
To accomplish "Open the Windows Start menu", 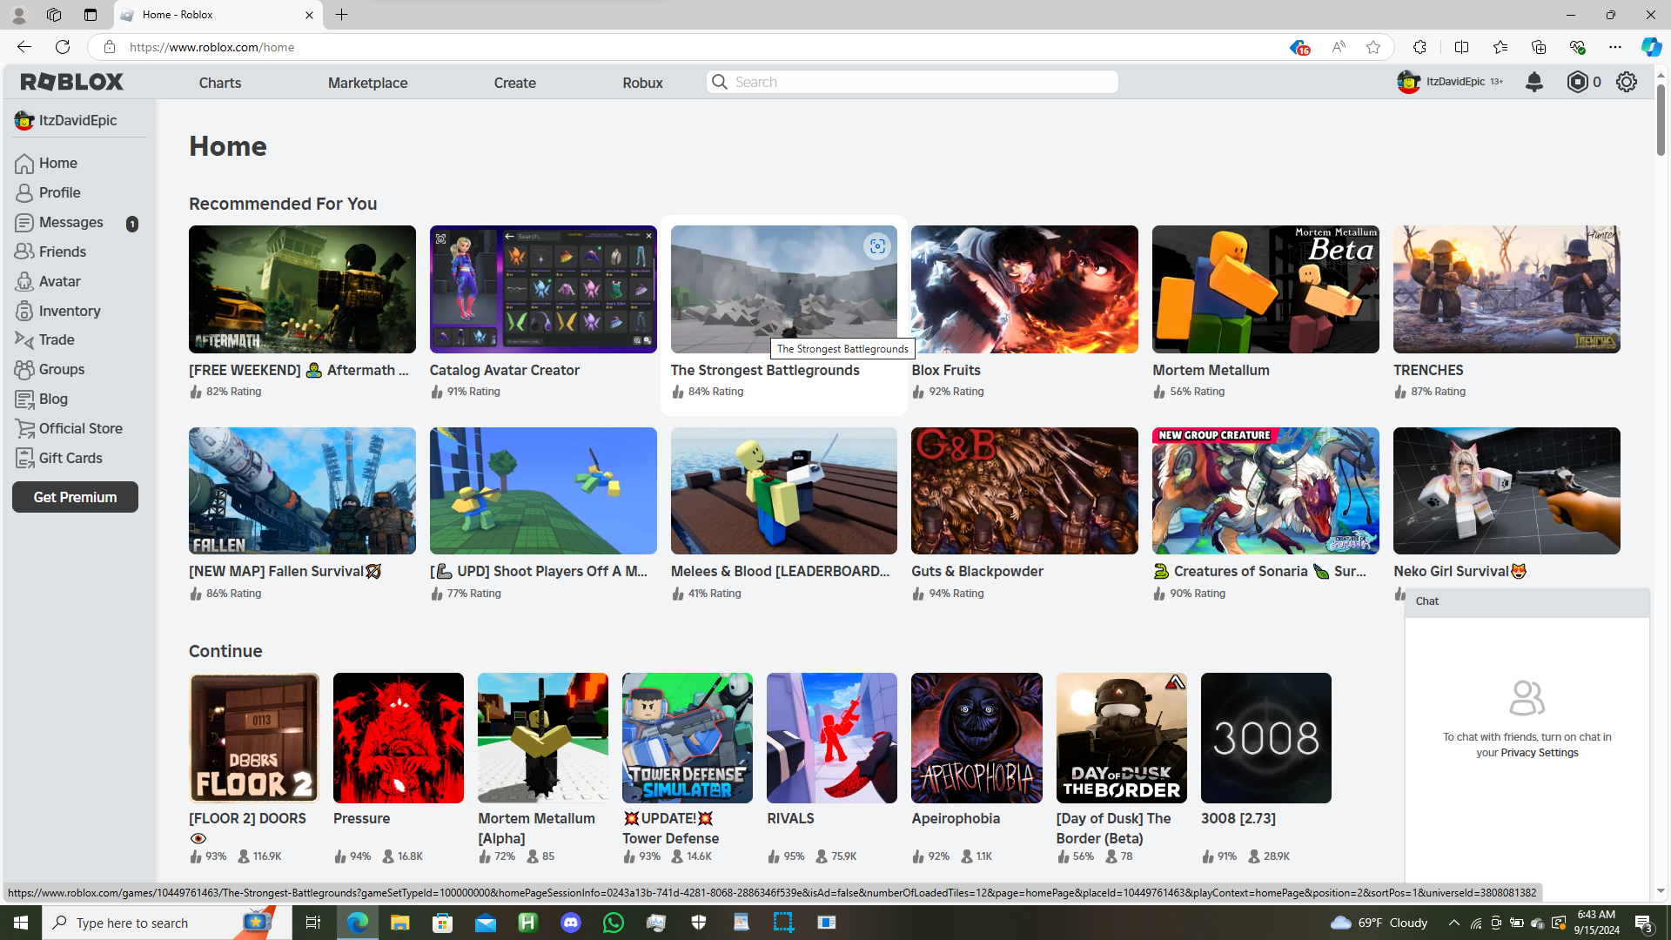I will click(x=21, y=923).
